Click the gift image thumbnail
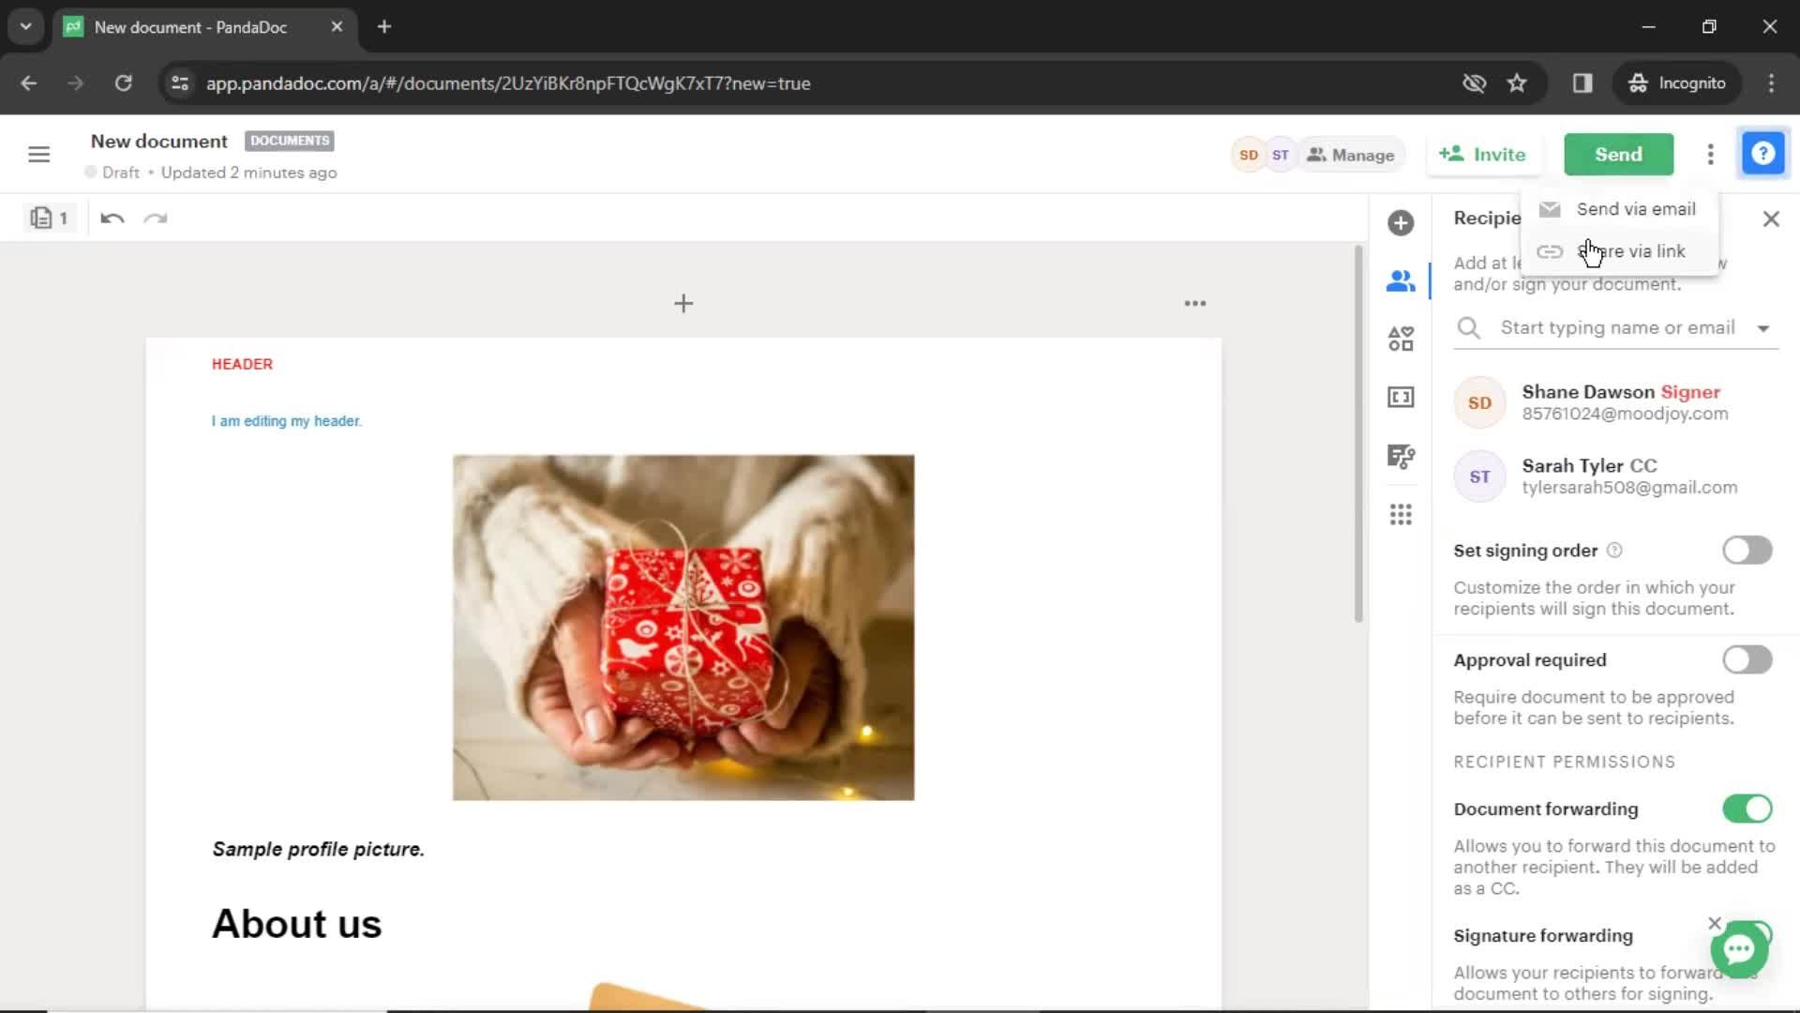Image resolution: width=1800 pixels, height=1013 pixels. point(683,627)
